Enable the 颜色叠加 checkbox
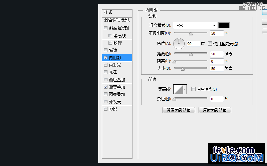 click(x=105, y=79)
